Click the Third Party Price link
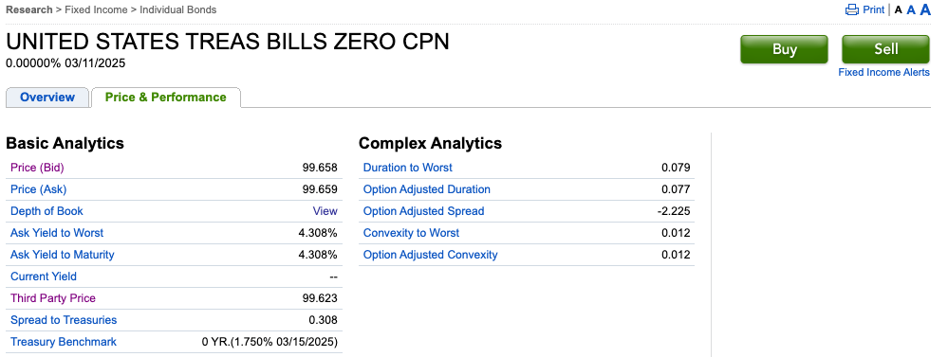Viewport: 948px width, 357px height. (52, 298)
